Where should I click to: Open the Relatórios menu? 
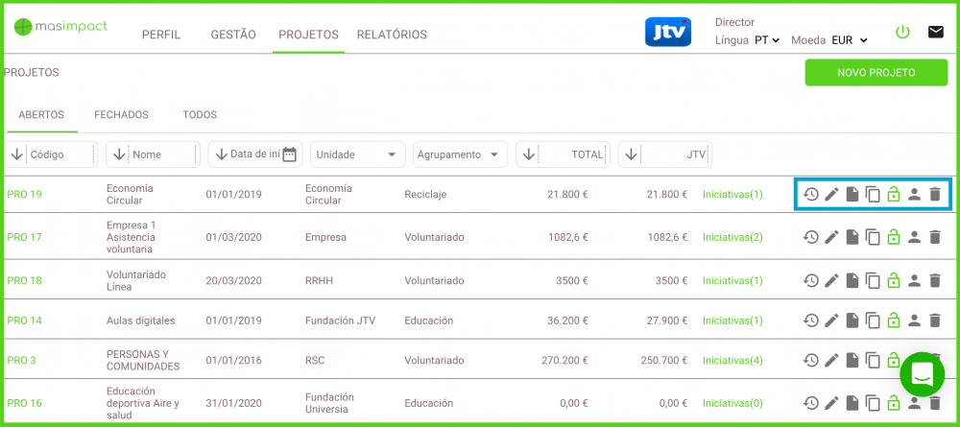pos(392,35)
